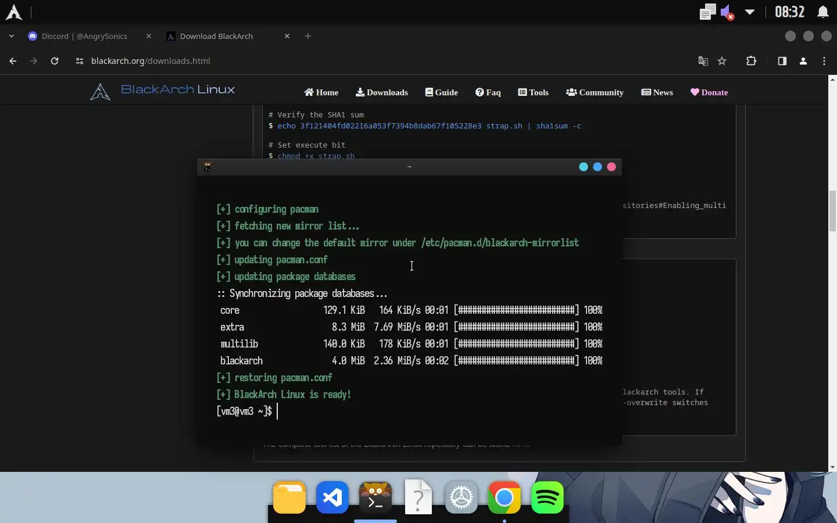Open the unknown file question-mark dock icon
The height and width of the screenshot is (523, 837).
(x=419, y=497)
